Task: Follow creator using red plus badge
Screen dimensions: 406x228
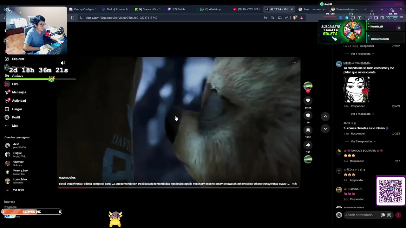Action: (308, 91)
